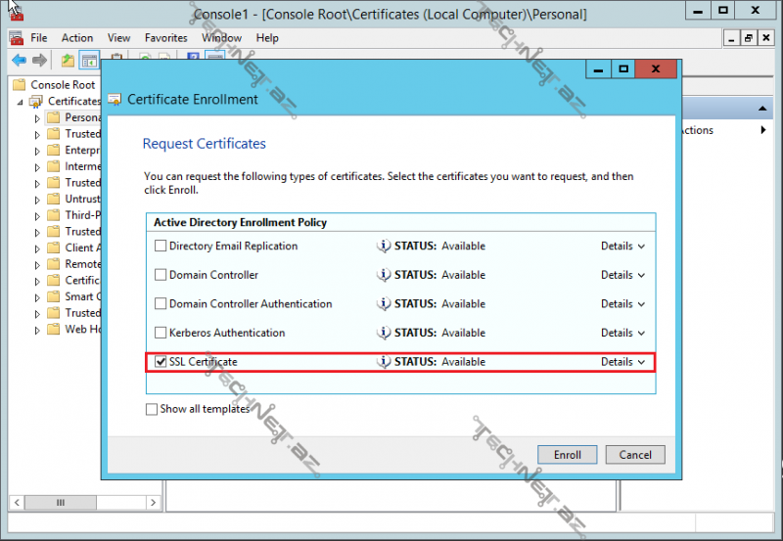Click the Domain Controller status info icon
Image resolution: width=783 pixels, height=541 pixels.
pos(384,275)
